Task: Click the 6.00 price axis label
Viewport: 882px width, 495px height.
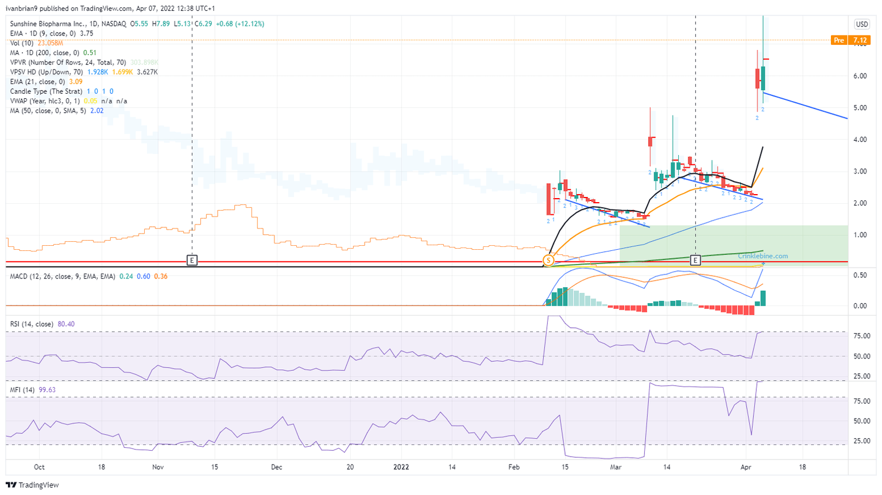Action: point(860,76)
